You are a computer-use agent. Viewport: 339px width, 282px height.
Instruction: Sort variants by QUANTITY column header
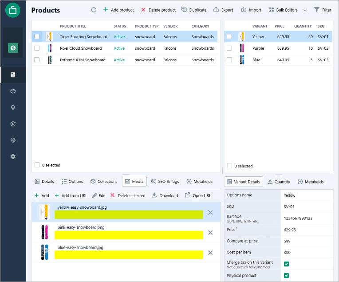click(303, 26)
